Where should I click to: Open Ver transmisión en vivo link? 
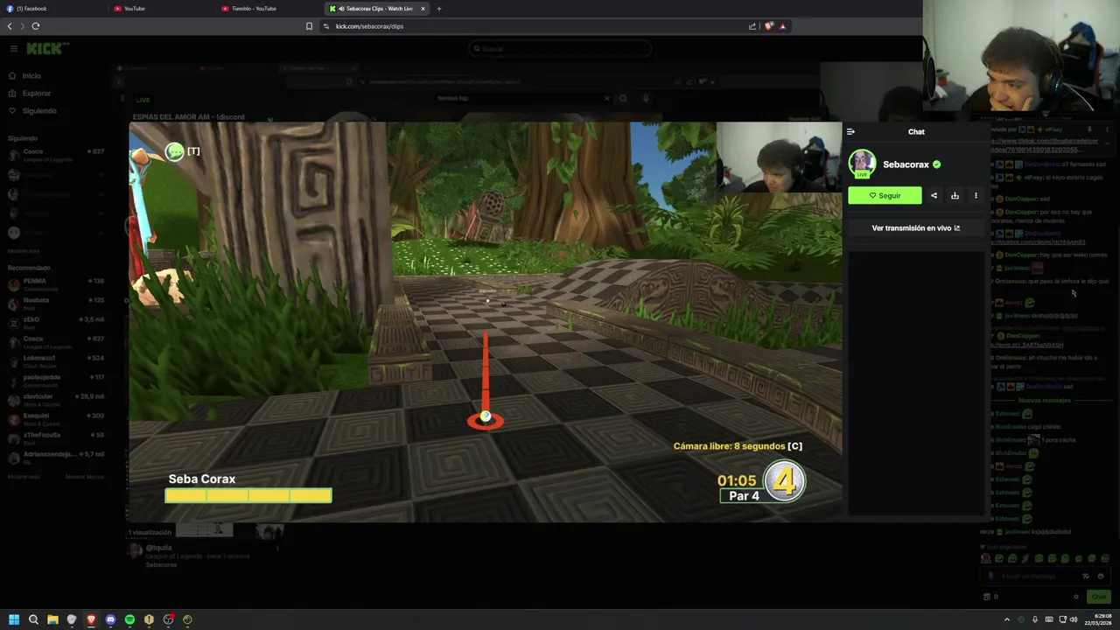tap(915, 227)
